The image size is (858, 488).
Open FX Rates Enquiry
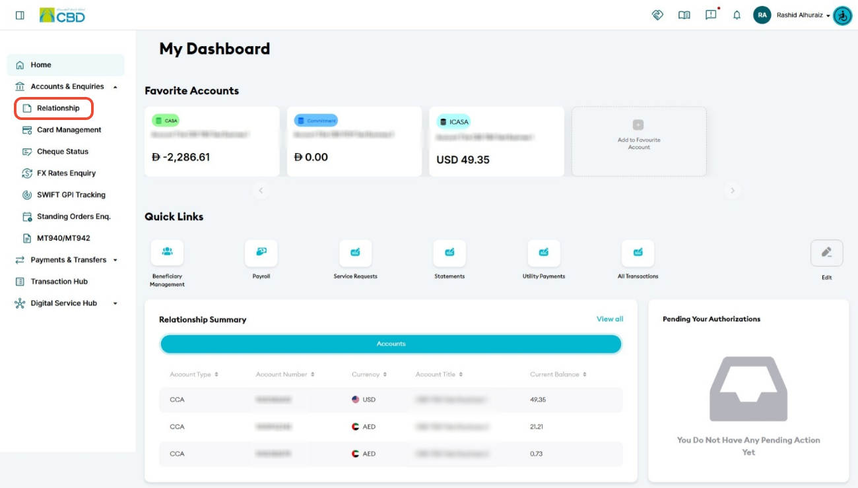[66, 173]
